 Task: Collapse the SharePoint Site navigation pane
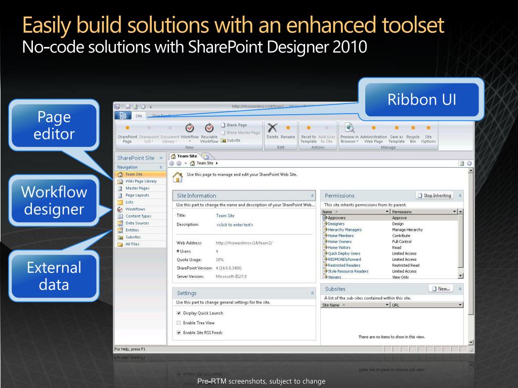point(161,158)
